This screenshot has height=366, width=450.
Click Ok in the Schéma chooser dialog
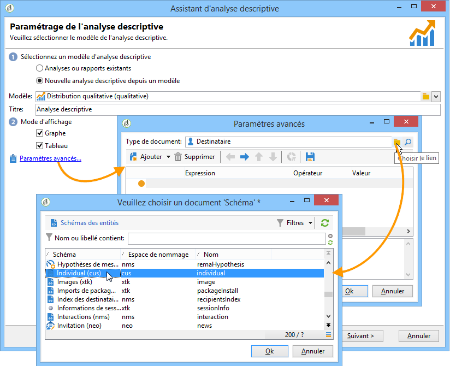tap(269, 351)
